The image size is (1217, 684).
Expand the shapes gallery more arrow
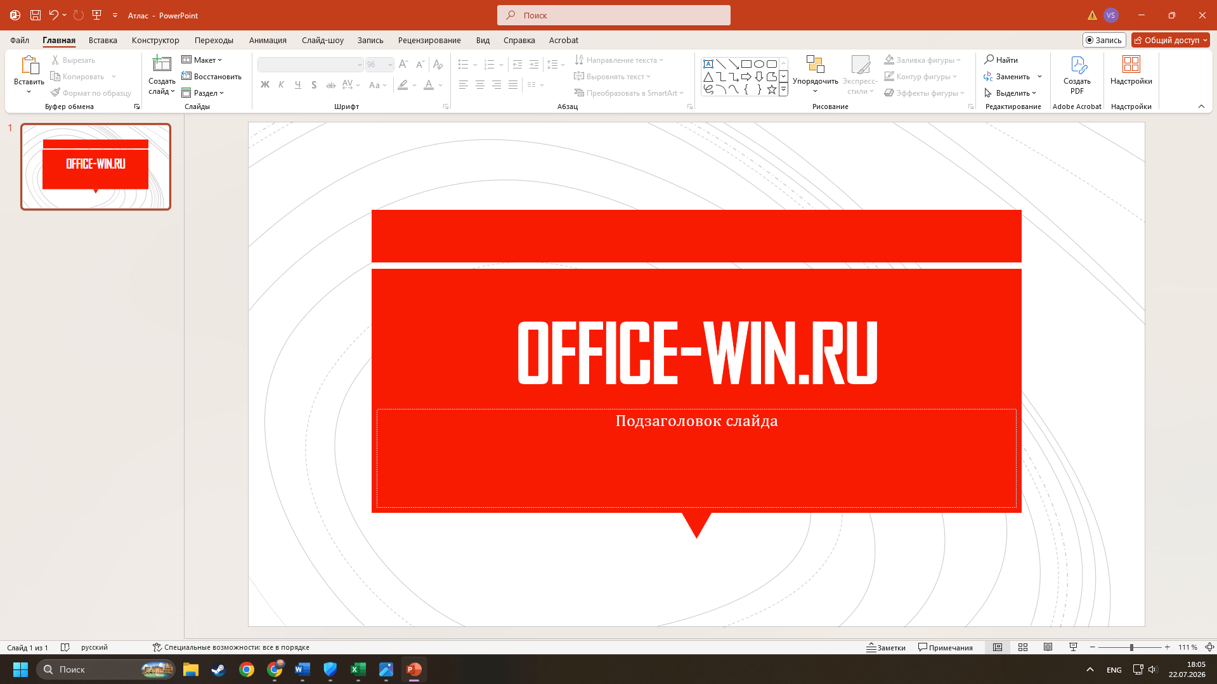click(x=784, y=90)
